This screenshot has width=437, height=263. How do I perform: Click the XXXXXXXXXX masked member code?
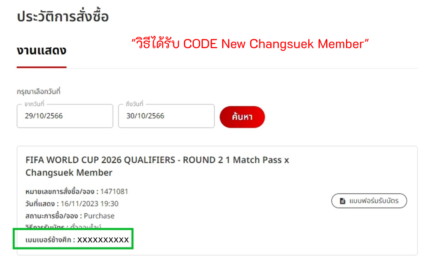(x=103, y=239)
